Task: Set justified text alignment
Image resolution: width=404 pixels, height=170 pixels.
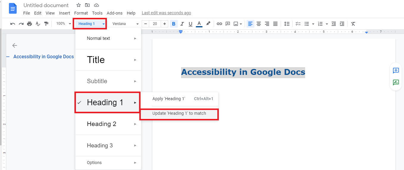Action: pyautogui.click(x=275, y=24)
